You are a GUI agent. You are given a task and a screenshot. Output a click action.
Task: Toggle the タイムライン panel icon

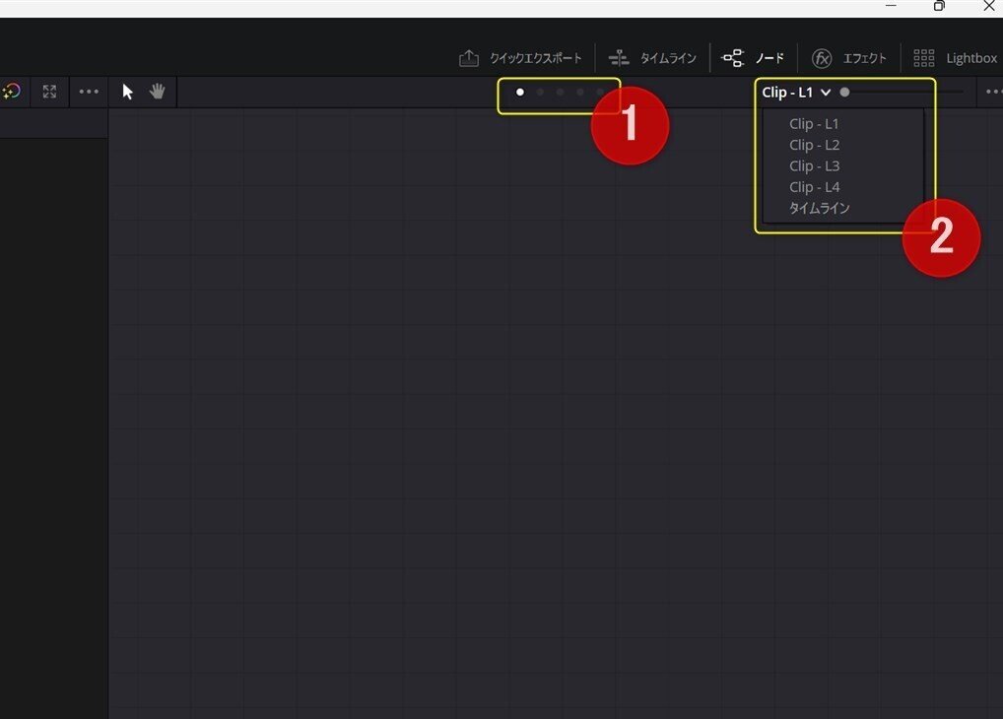click(x=619, y=58)
